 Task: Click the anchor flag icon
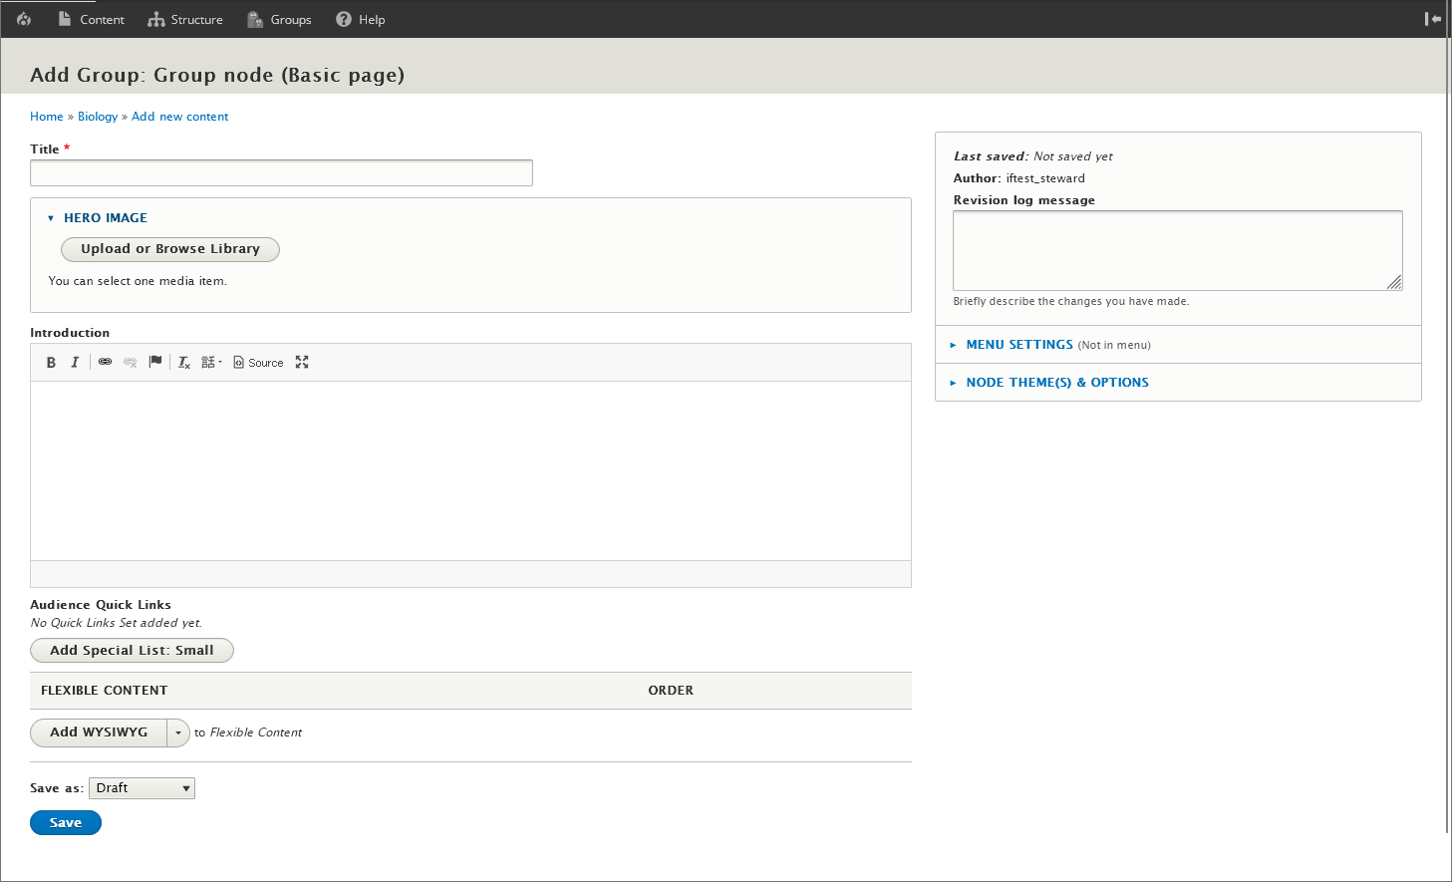[x=155, y=362]
